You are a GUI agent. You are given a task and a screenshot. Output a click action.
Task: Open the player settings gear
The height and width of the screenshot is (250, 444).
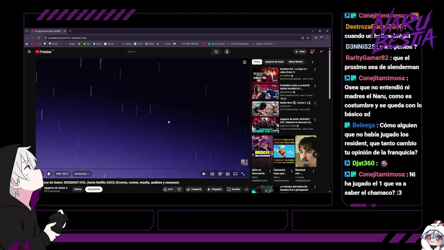[x=220, y=174]
